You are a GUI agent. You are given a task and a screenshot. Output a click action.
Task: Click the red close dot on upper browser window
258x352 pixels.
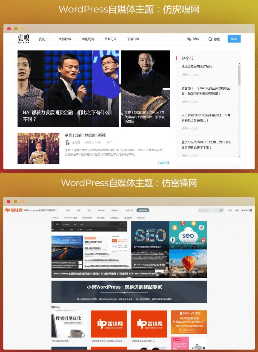tap(9, 29)
